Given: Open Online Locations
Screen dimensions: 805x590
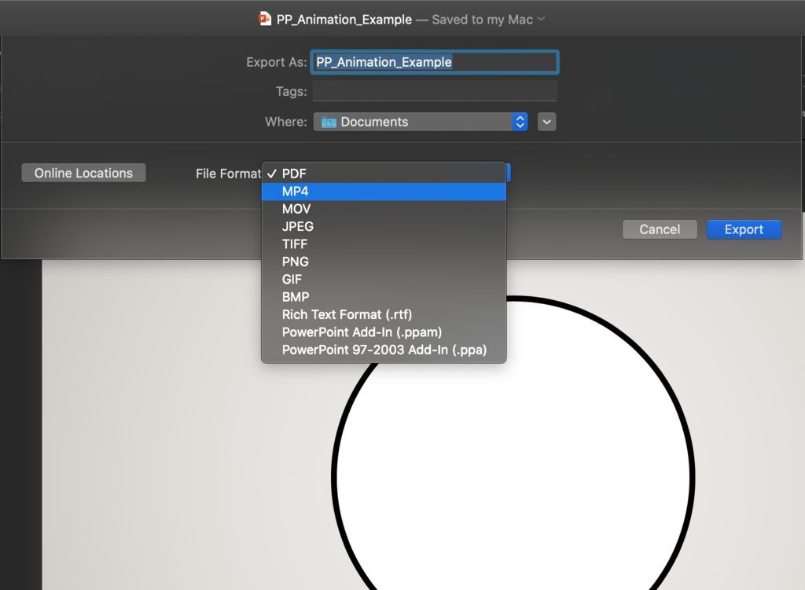Looking at the screenshot, I should (x=83, y=173).
